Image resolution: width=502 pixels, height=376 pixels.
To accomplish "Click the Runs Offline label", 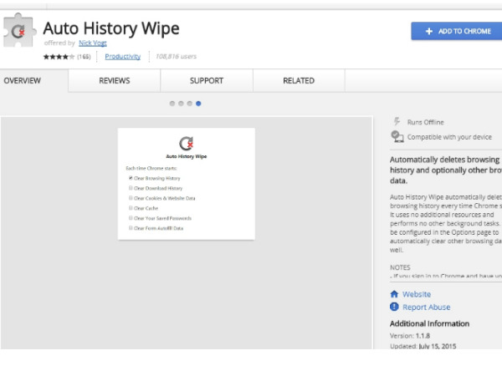I will click(x=426, y=122).
